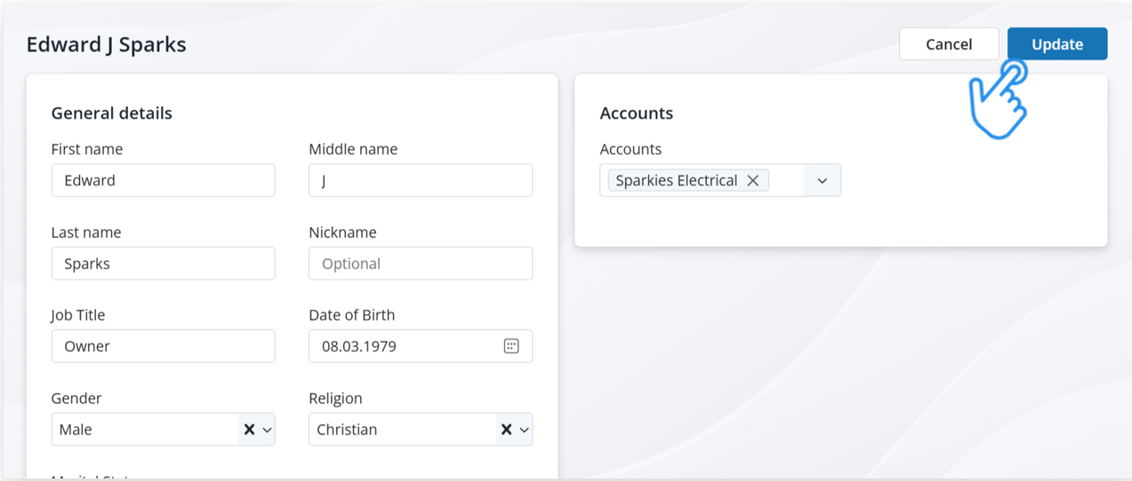The width and height of the screenshot is (1132, 481).
Task: Click the Sparkies Electrical tag label
Action: pyautogui.click(x=676, y=180)
